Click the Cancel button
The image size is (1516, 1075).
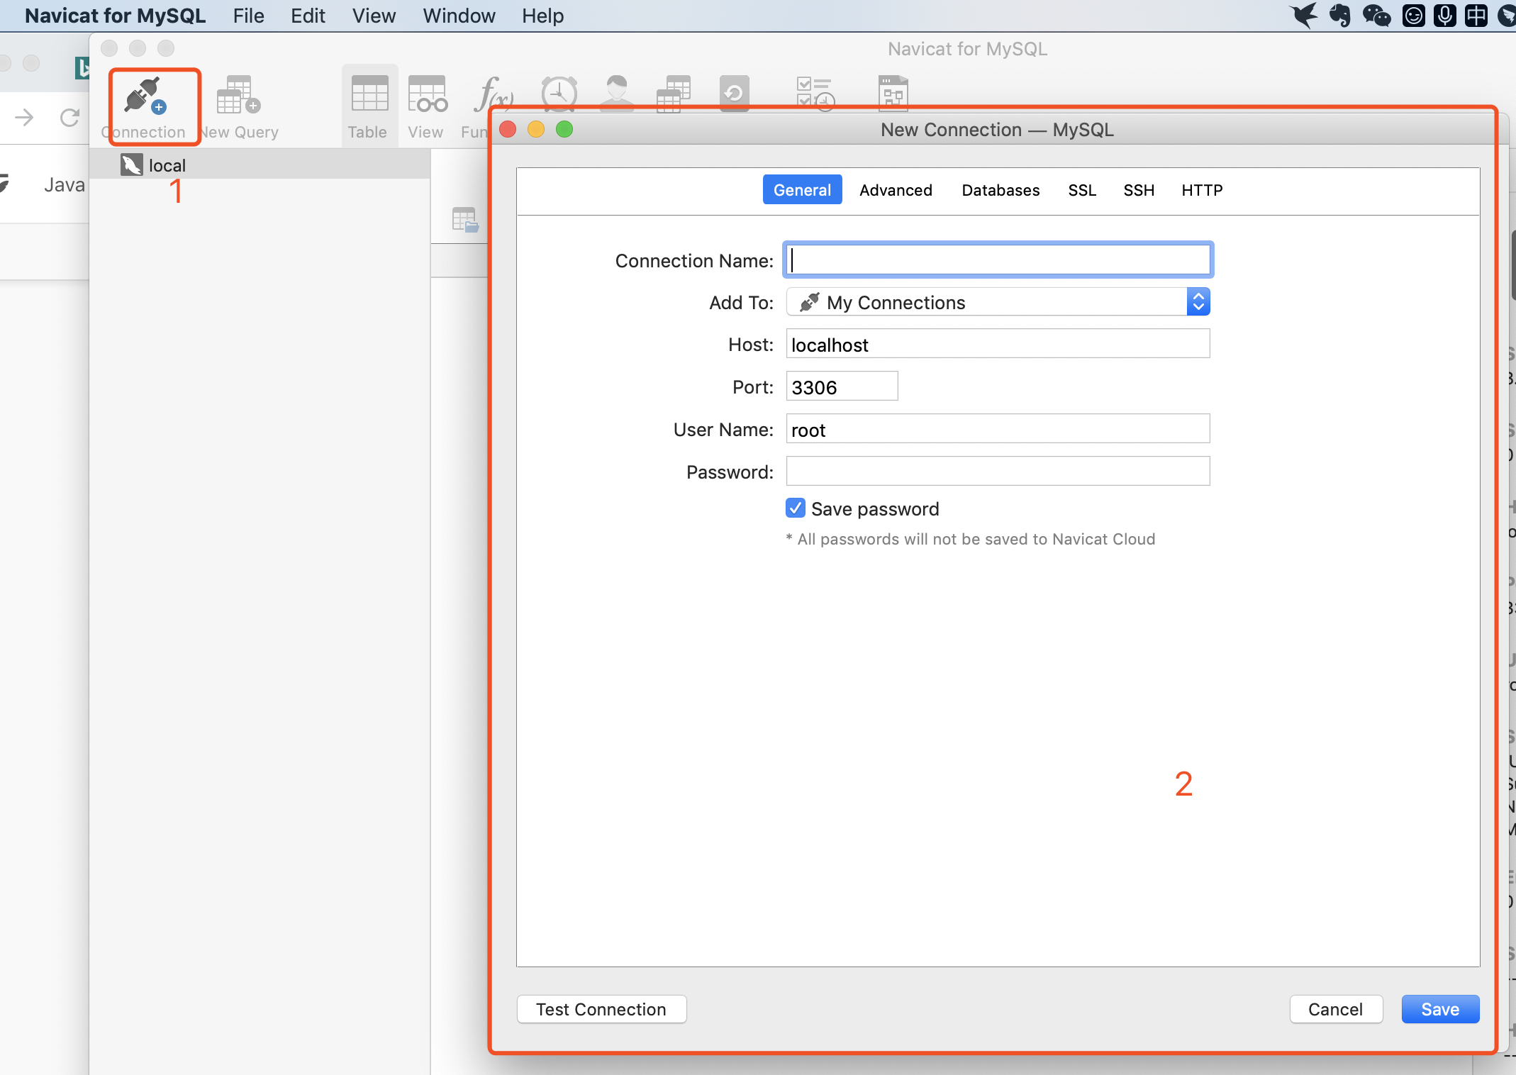[1335, 1009]
